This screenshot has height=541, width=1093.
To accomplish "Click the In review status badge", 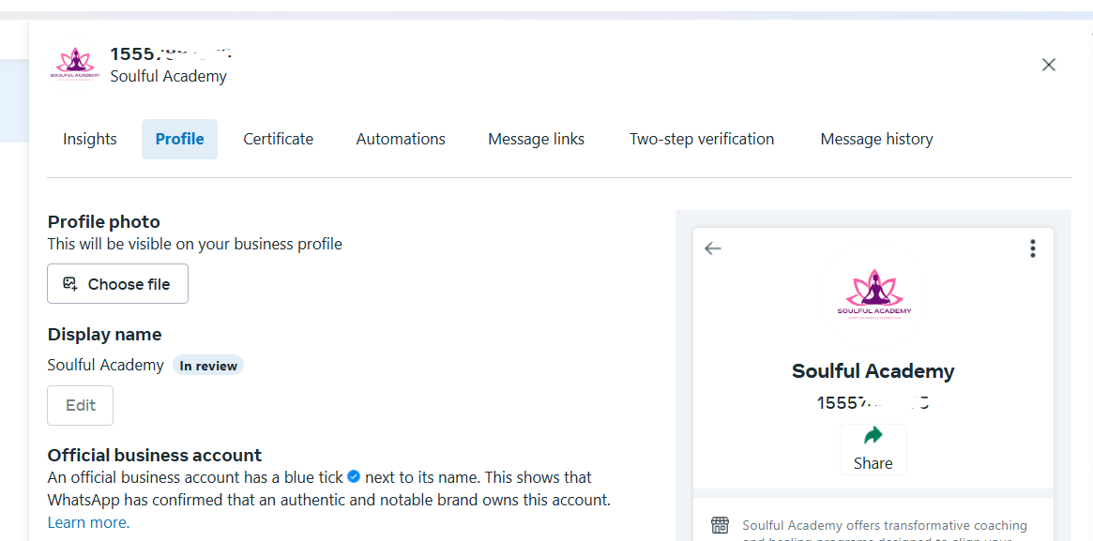I will [x=207, y=366].
